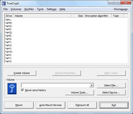The image size is (133, 114).
Task: Click the Select Device button
Action: 111,92
